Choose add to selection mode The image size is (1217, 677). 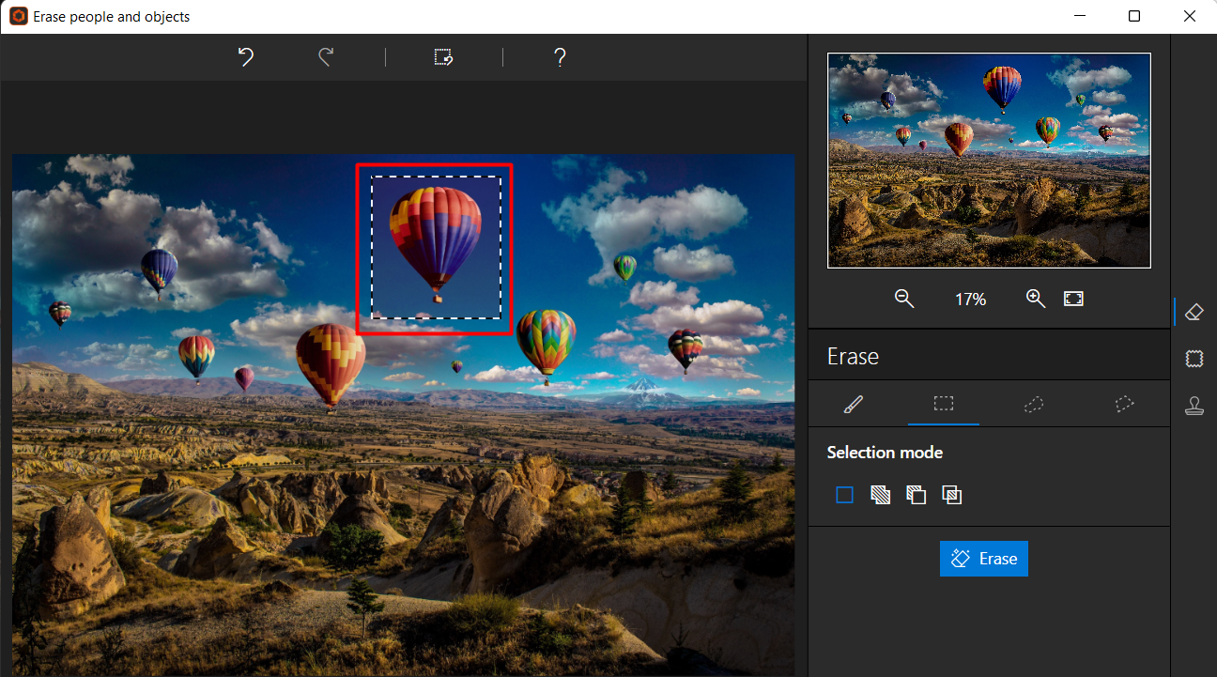(880, 495)
